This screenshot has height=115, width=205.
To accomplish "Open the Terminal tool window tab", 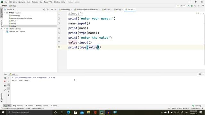I will [x=29, y=106].
